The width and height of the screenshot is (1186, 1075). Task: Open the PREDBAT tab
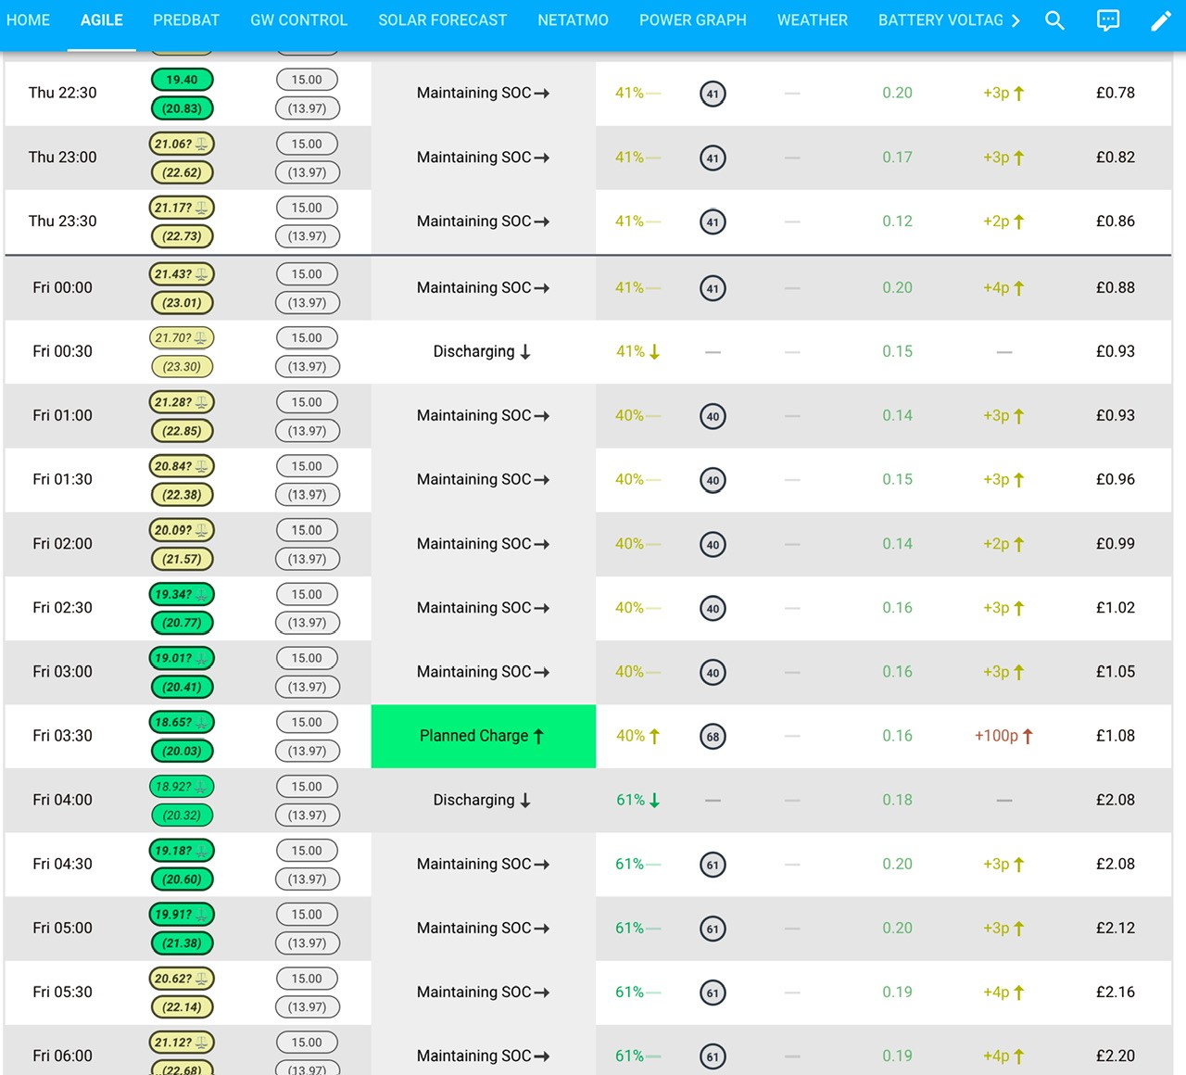[186, 20]
